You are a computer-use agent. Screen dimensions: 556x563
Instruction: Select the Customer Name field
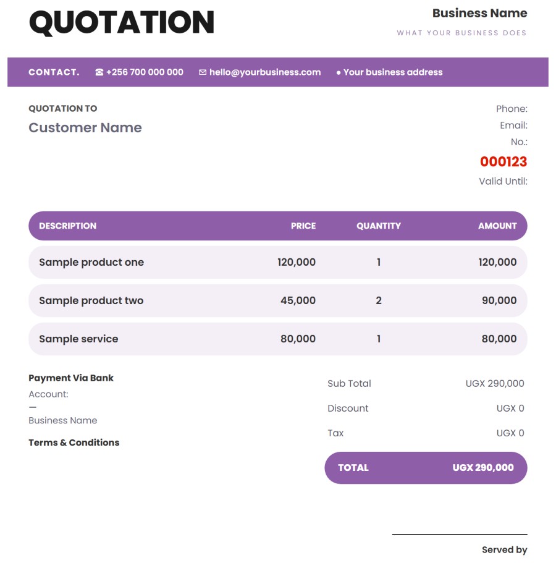point(85,127)
